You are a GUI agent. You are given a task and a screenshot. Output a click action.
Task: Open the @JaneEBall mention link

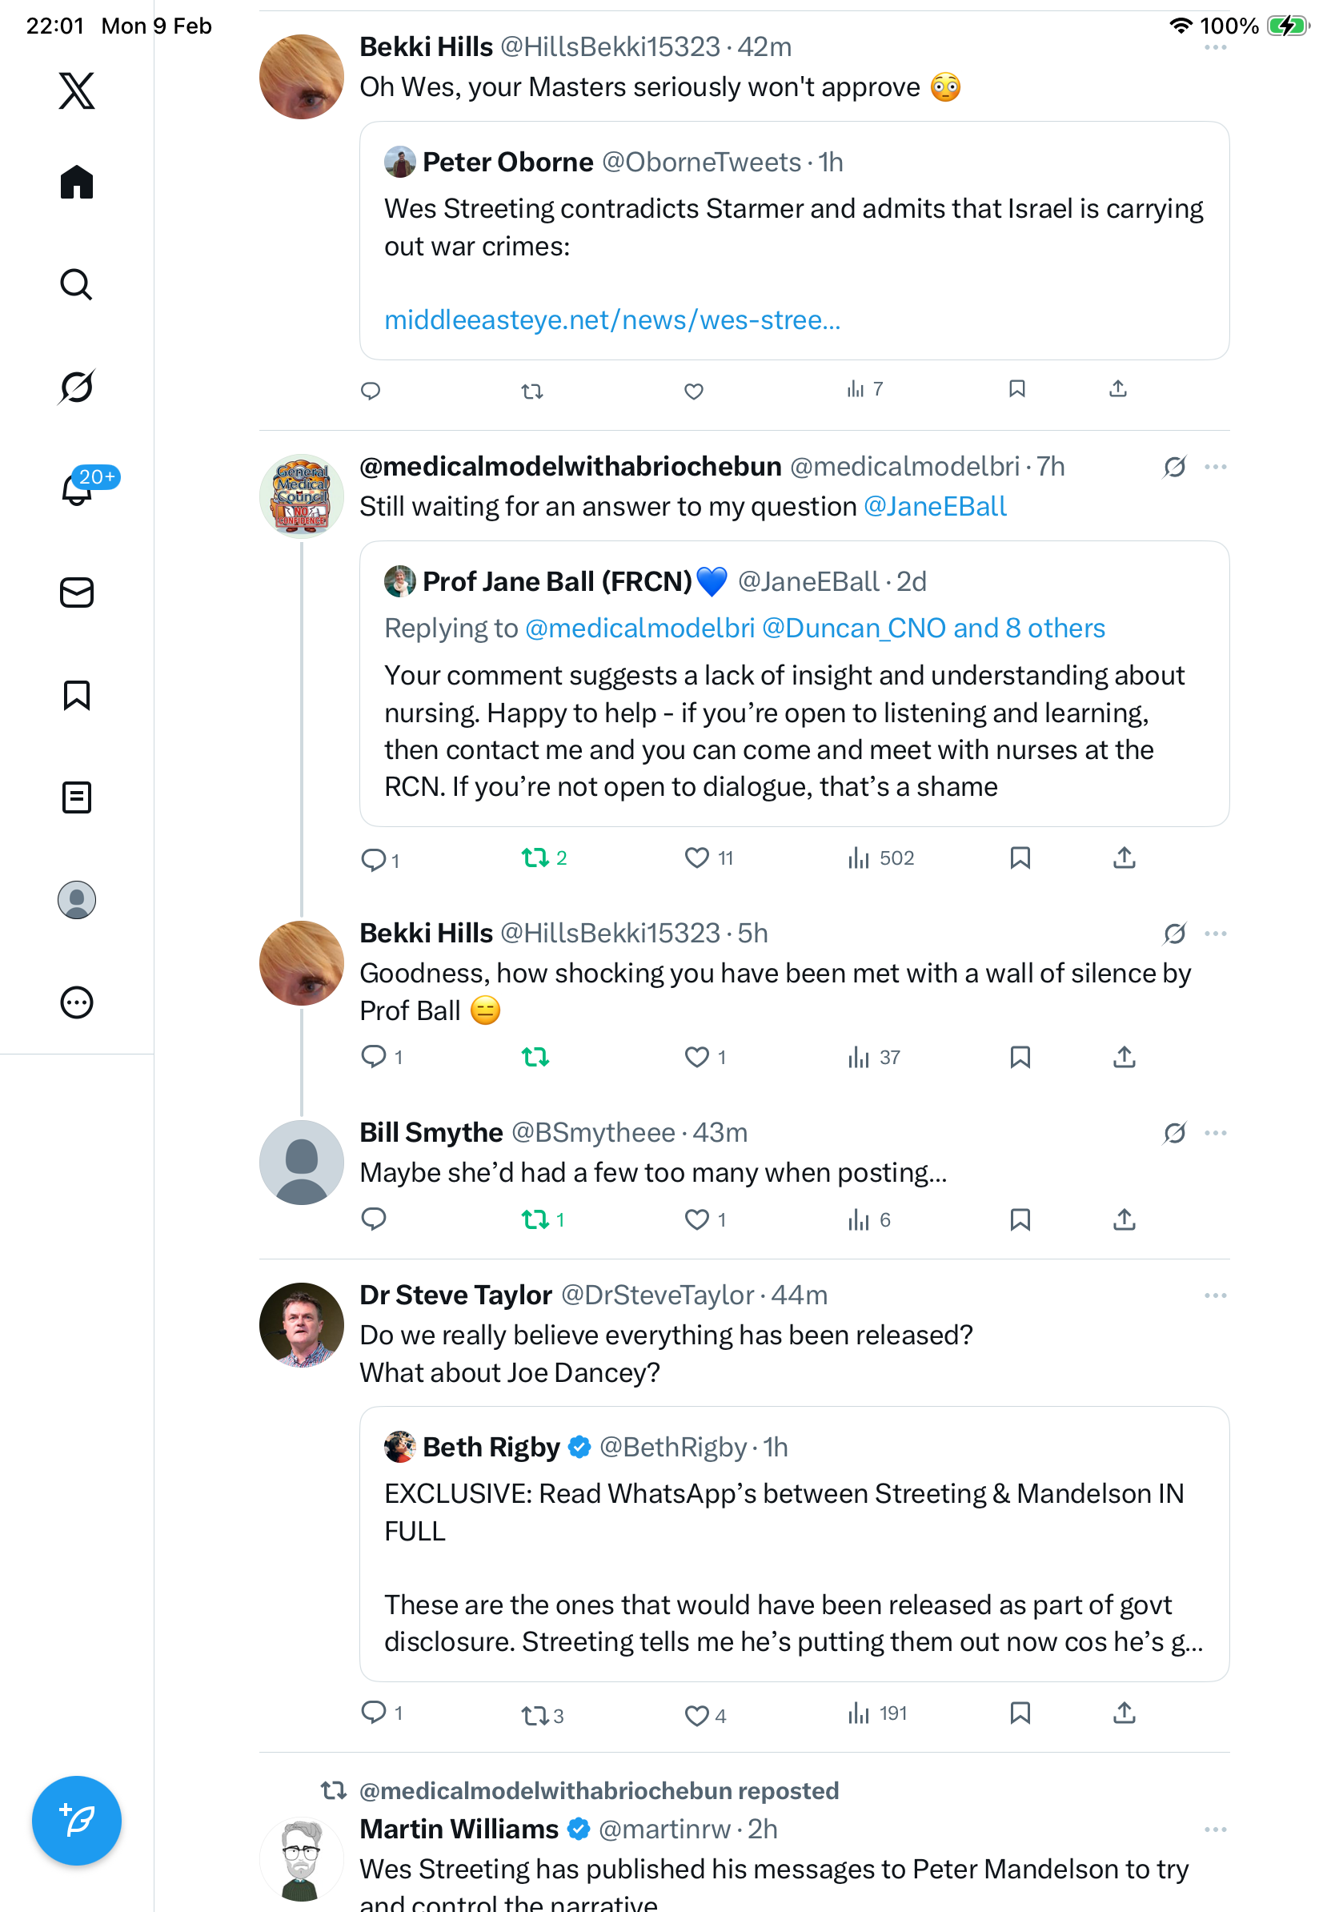(935, 506)
